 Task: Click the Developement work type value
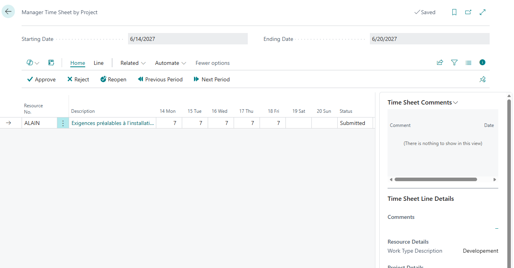click(480, 251)
